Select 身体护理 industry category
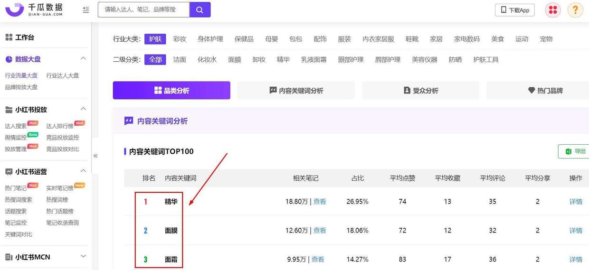This screenshot has height=270, width=589. click(x=210, y=39)
